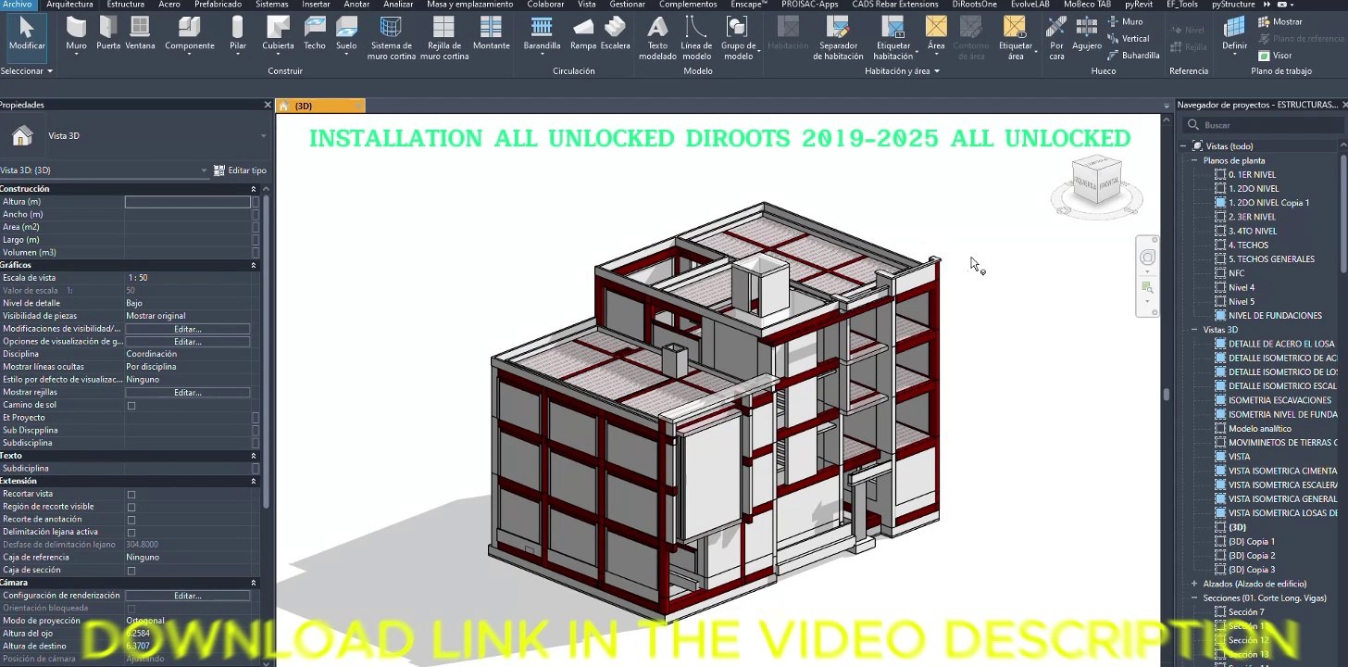The height and width of the screenshot is (667, 1348).
Task: Select the Barandilla railing tool
Action: point(542,34)
